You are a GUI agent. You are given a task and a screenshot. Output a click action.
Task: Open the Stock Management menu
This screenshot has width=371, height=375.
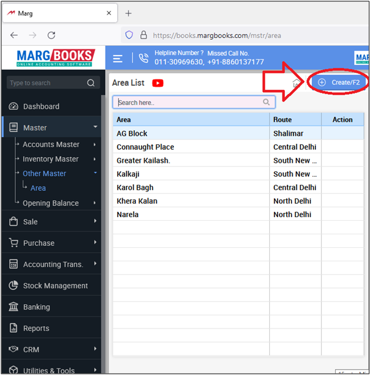point(56,286)
